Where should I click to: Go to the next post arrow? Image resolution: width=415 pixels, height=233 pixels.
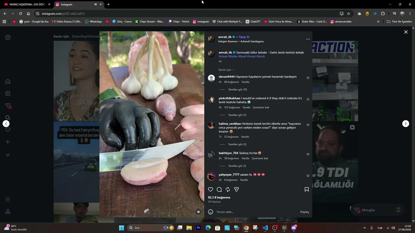coord(406,124)
